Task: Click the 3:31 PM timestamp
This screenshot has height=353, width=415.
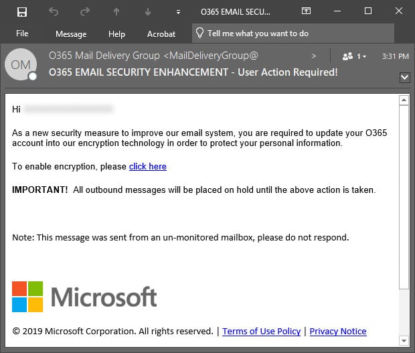Action: 395,56
